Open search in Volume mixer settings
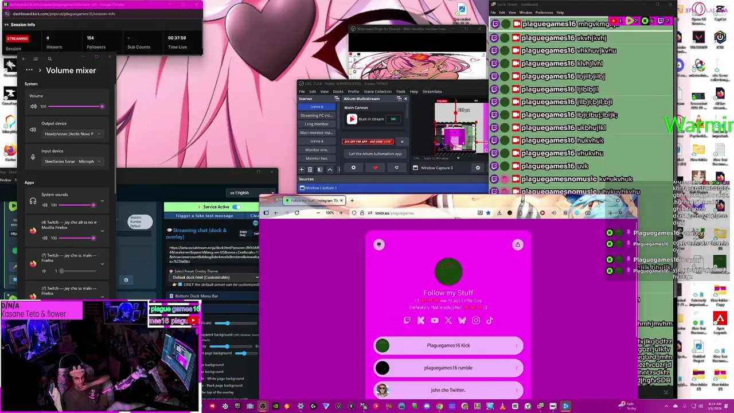 coord(49,59)
